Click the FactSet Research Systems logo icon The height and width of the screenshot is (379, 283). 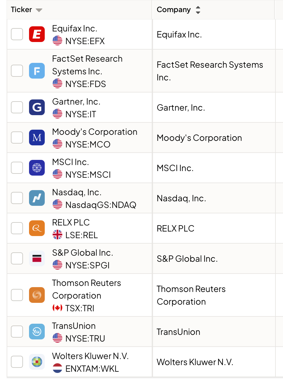tap(37, 71)
